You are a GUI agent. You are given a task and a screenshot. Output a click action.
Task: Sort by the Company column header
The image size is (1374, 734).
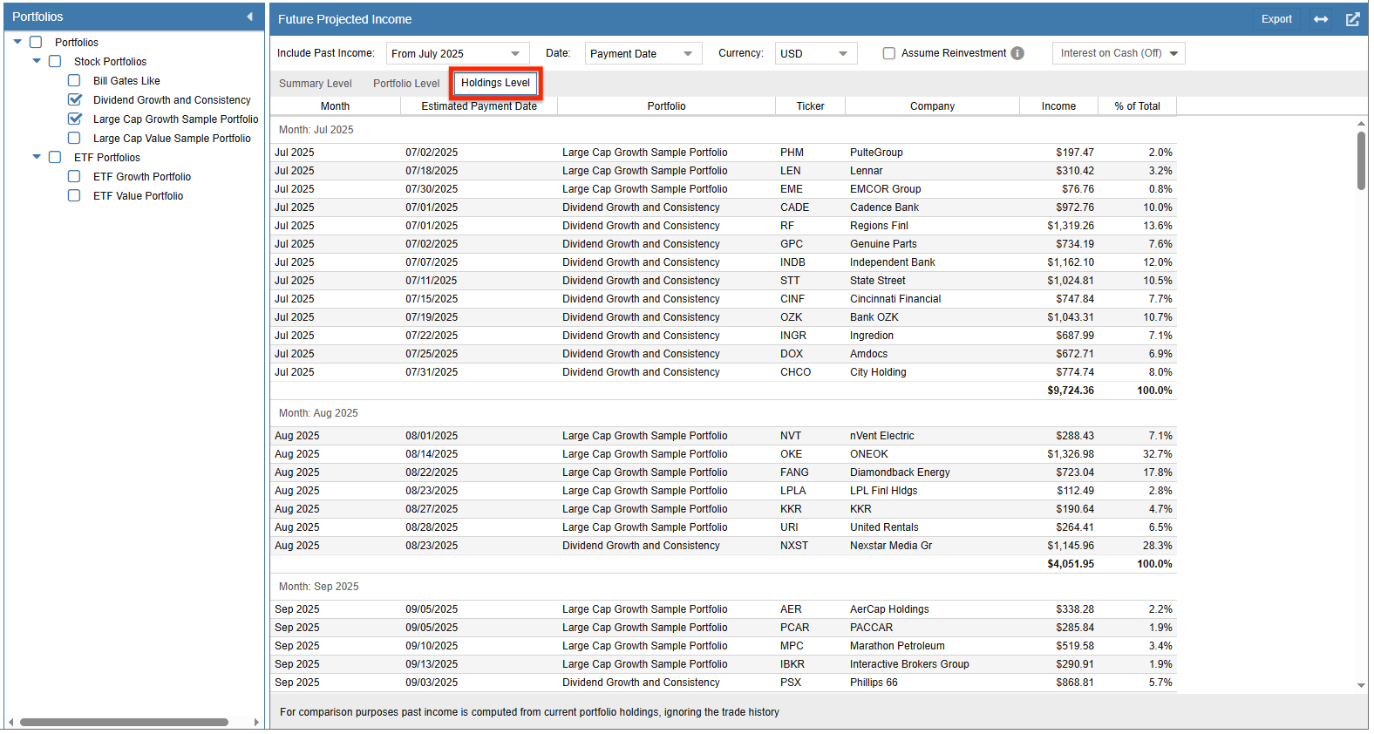coord(932,106)
